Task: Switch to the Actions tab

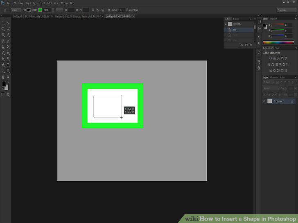Action: (x=236, y=19)
